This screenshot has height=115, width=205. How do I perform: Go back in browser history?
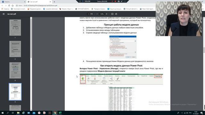tap(2, 5)
